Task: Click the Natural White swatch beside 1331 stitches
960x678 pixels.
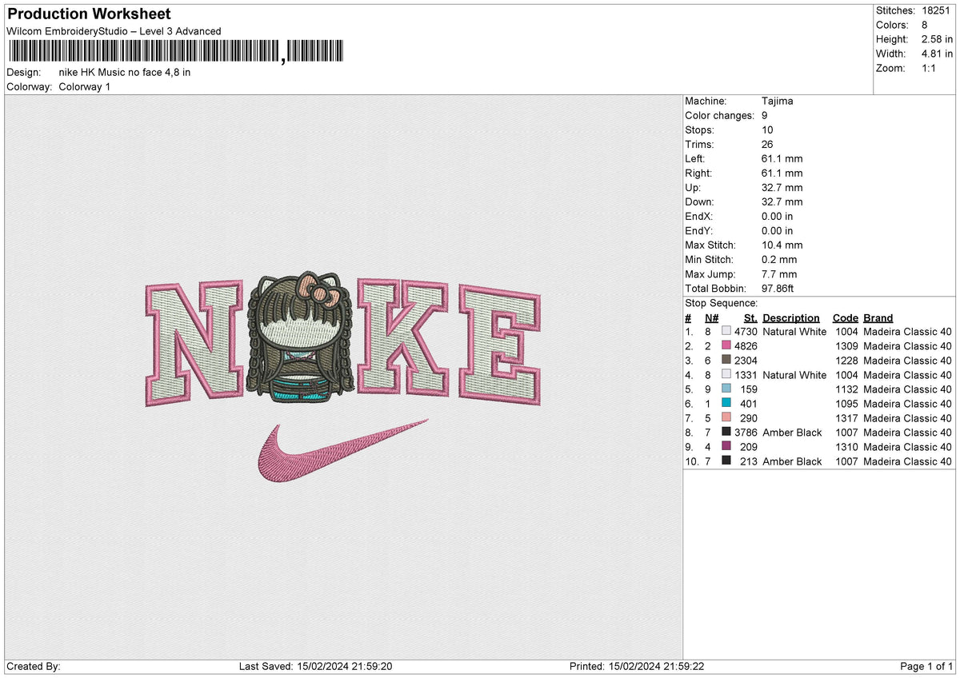Action: coord(726,374)
